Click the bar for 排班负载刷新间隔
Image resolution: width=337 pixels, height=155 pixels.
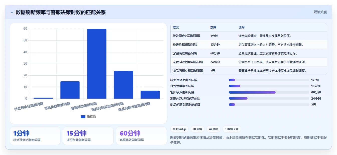[70, 90]
